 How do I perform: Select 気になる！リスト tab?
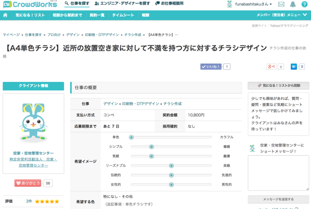(30, 15)
